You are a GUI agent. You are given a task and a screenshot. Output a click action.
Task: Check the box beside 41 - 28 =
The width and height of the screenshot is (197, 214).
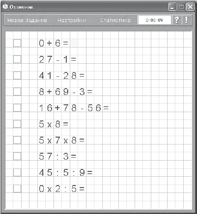(17, 75)
